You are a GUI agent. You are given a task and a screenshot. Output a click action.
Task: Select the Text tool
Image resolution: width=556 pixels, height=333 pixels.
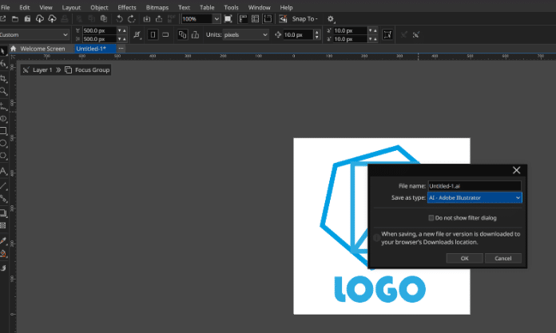3,171
